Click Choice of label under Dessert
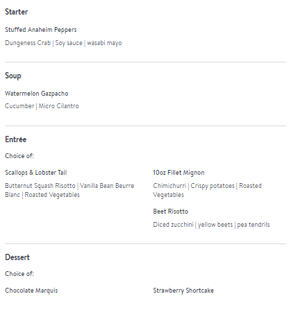 [19, 274]
